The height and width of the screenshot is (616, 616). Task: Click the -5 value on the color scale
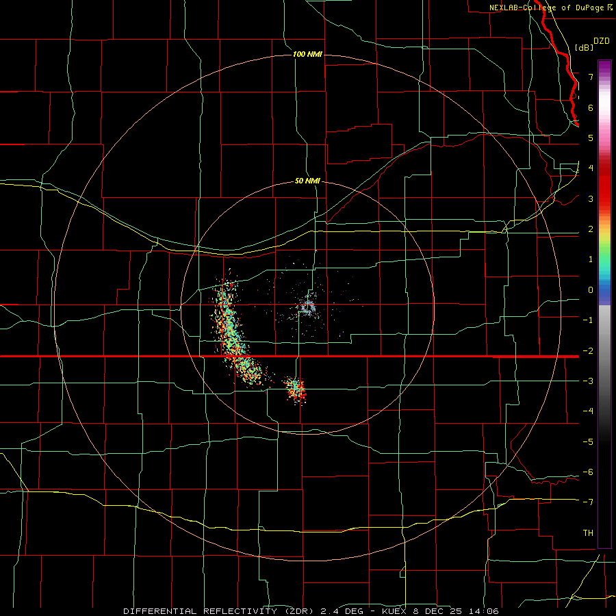(x=588, y=442)
